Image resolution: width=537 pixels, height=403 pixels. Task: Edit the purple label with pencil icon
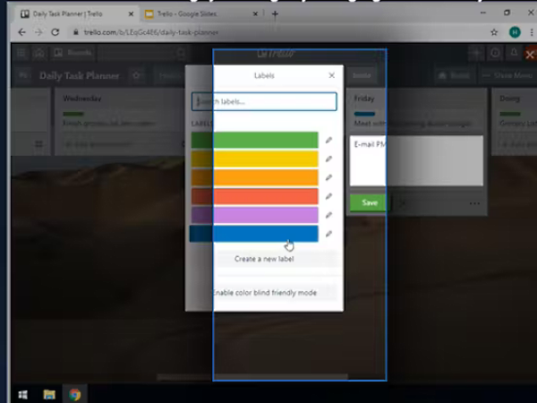click(x=328, y=215)
